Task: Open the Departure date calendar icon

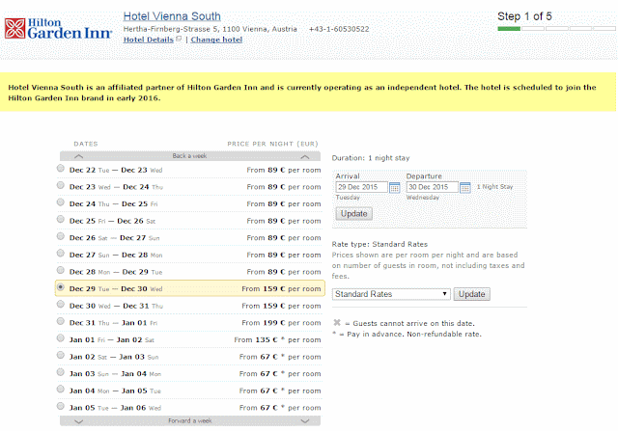Action: tap(465, 187)
